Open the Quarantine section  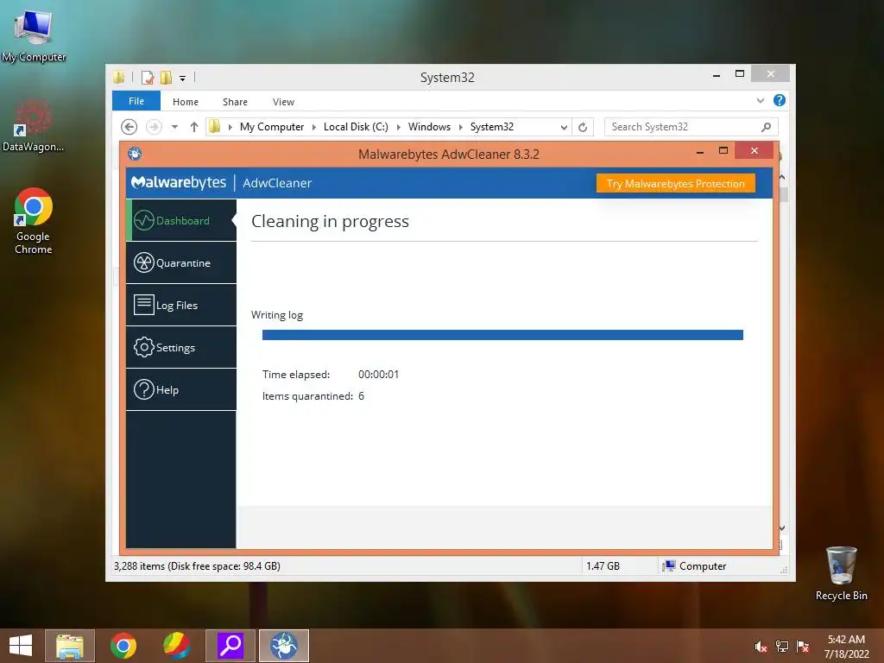[x=181, y=262]
